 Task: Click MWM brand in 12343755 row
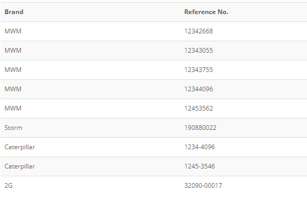coord(13,70)
